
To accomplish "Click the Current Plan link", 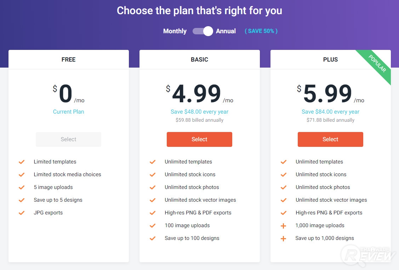I will click(x=68, y=112).
